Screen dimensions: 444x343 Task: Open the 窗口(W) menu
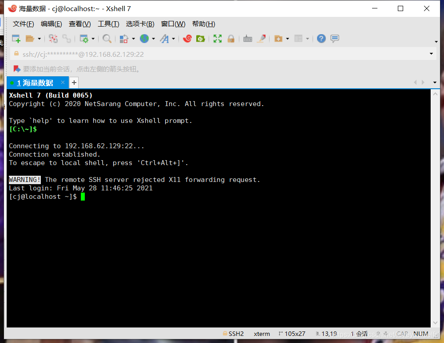(173, 24)
